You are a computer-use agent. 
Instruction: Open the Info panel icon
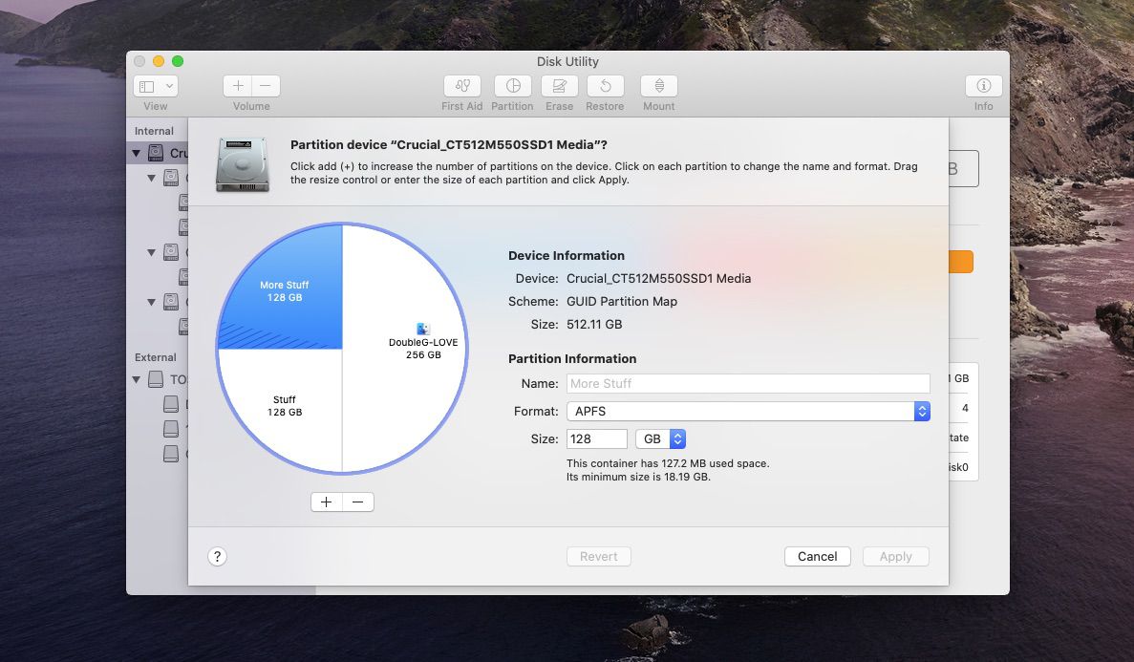click(983, 86)
